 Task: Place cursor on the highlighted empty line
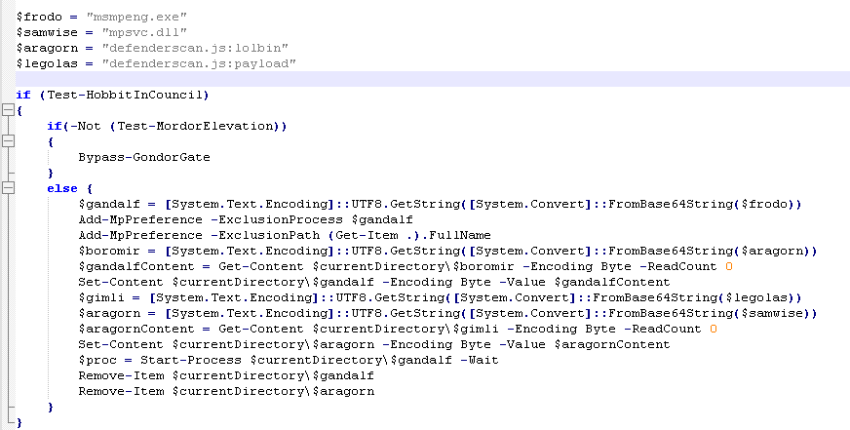433,79
